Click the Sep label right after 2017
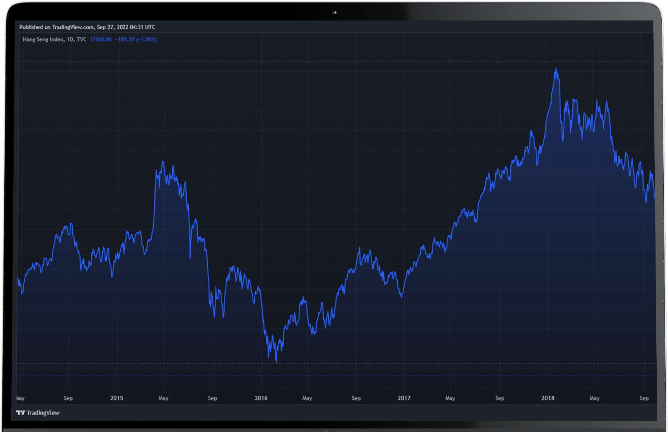The width and height of the screenshot is (668, 432). coord(500,398)
